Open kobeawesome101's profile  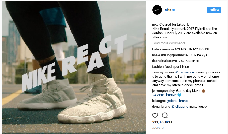166,49
